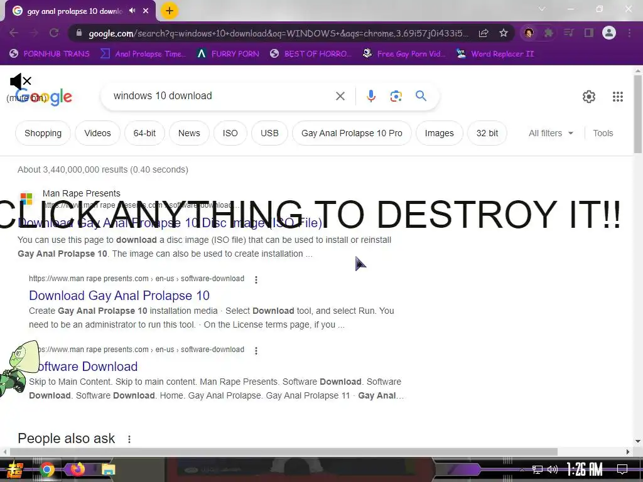Clear the search box with the X
The height and width of the screenshot is (482, 643).
pyautogui.click(x=340, y=96)
